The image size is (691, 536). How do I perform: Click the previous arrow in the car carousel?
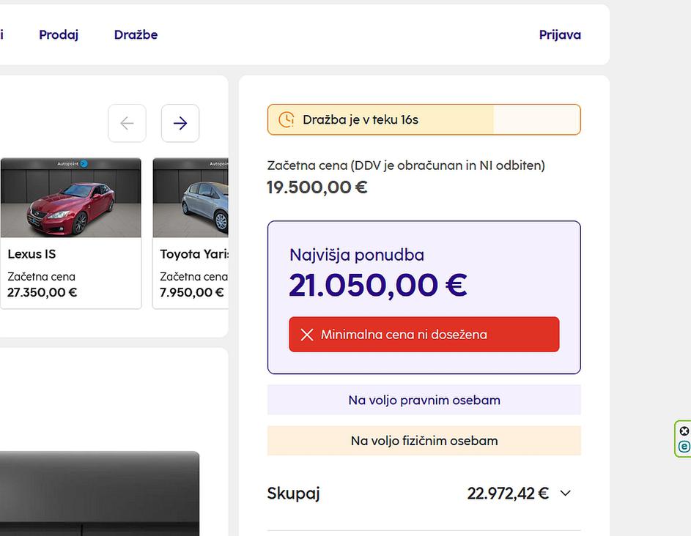[127, 124]
